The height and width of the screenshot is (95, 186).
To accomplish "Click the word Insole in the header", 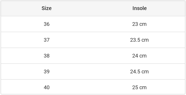I will tap(139, 8).
